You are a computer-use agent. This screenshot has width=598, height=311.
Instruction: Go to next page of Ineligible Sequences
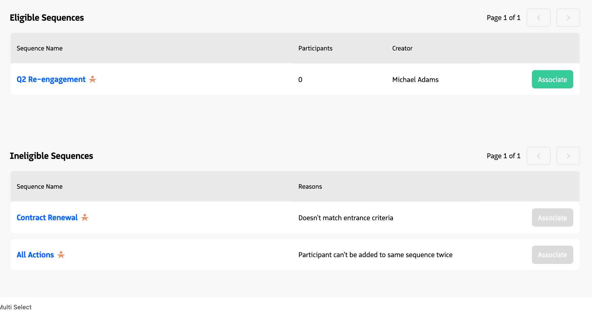(x=568, y=156)
